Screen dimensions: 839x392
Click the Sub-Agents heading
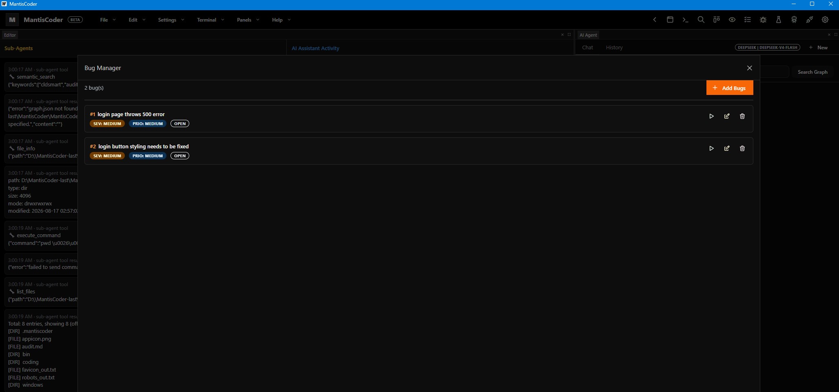tap(18, 48)
